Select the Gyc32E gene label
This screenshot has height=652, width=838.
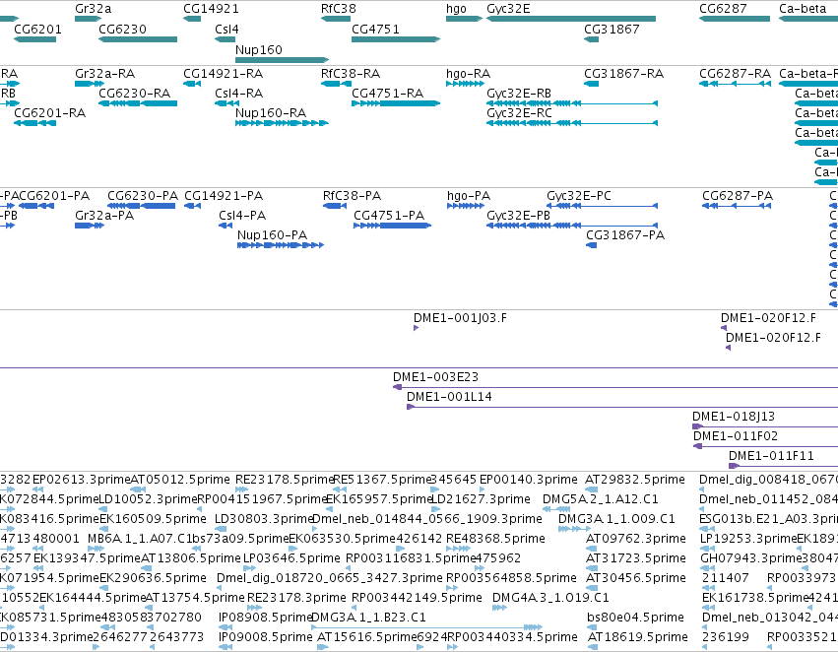pos(508,9)
